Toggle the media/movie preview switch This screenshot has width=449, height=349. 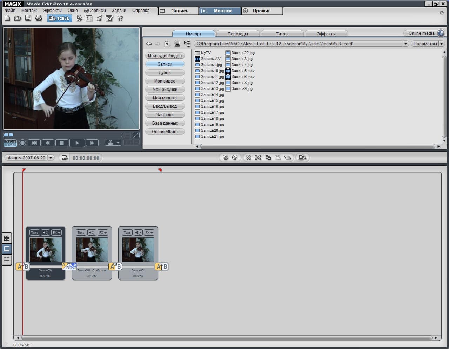(x=10, y=143)
